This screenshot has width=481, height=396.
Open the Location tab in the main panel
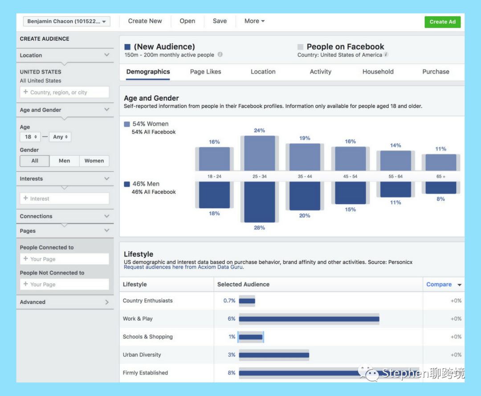click(x=263, y=72)
